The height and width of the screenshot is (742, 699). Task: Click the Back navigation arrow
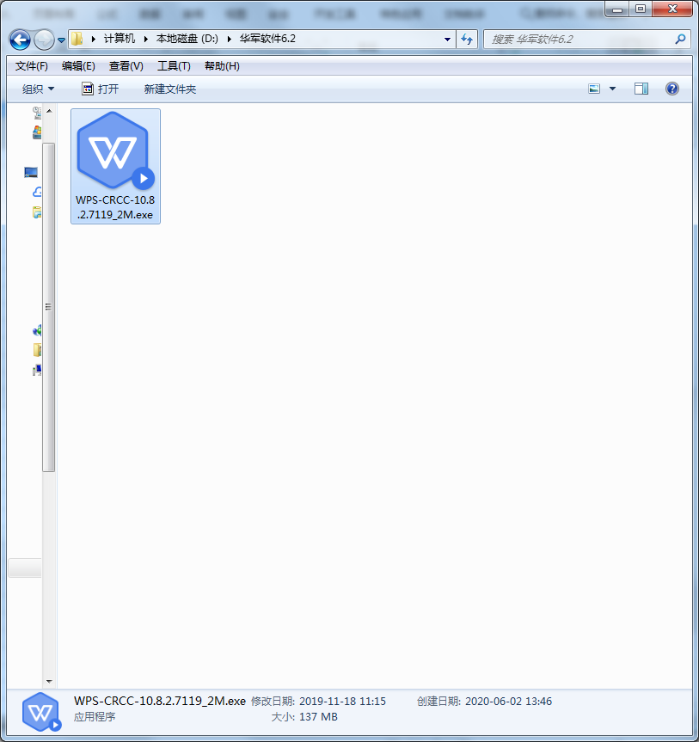[19, 40]
